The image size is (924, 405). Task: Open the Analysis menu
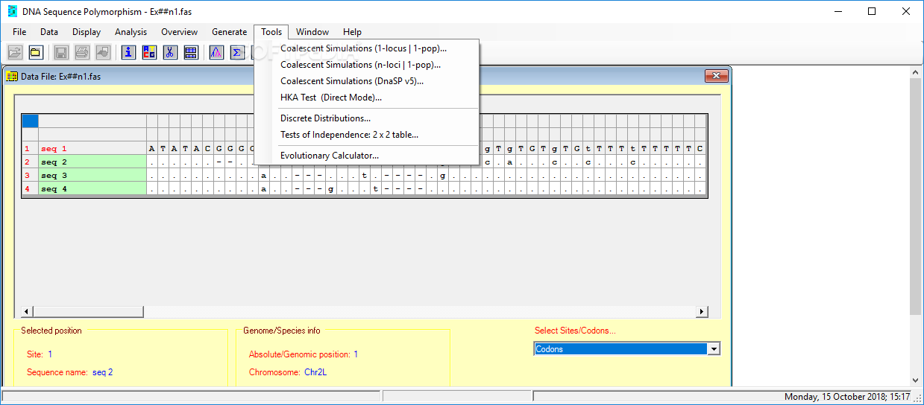tap(131, 32)
